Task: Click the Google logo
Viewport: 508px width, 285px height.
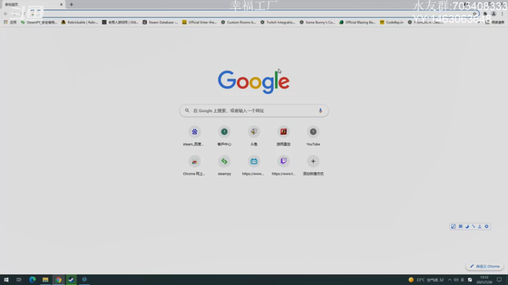Action: click(253, 82)
